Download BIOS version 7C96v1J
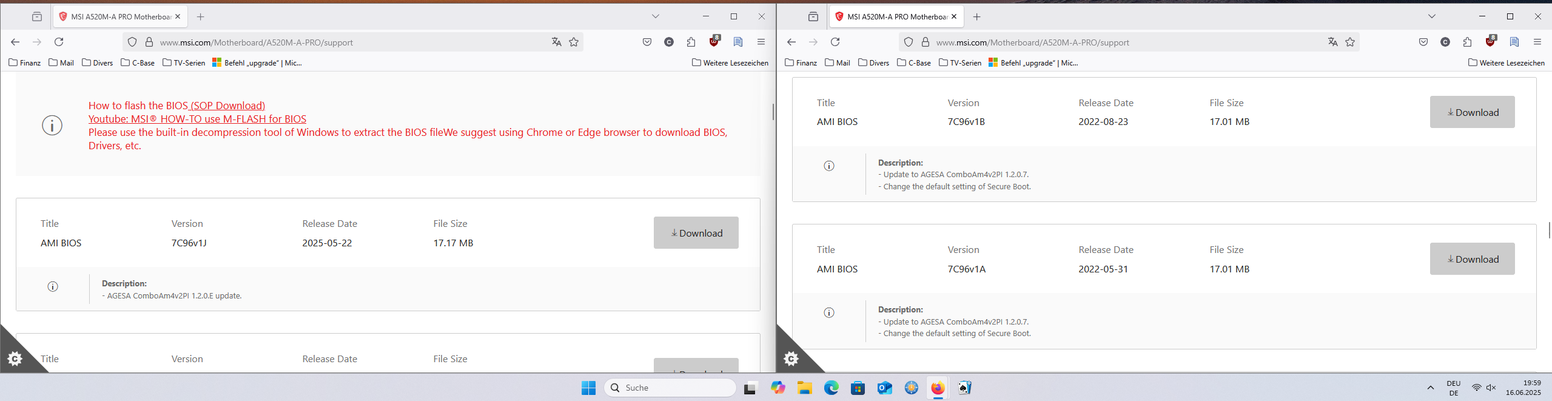This screenshot has height=401, width=1552. pos(696,233)
